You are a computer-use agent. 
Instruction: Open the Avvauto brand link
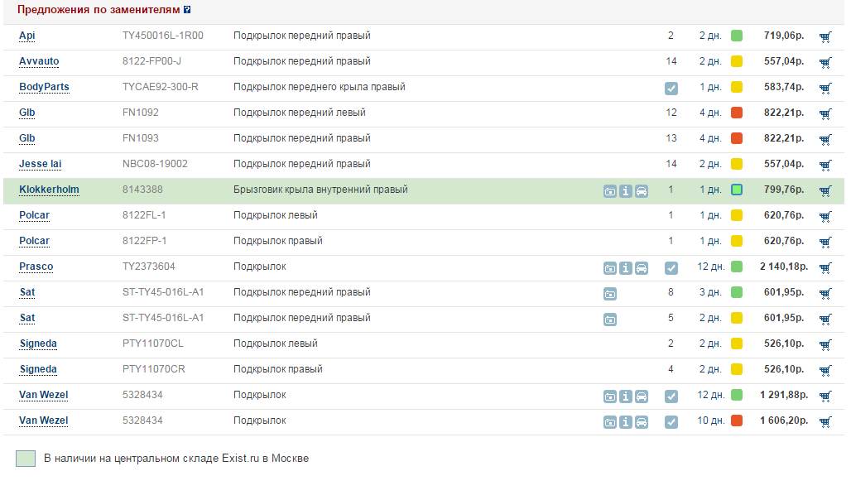39,61
